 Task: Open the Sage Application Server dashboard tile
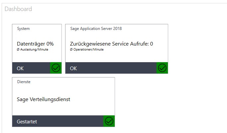pyautogui.click(x=116, y=37)
